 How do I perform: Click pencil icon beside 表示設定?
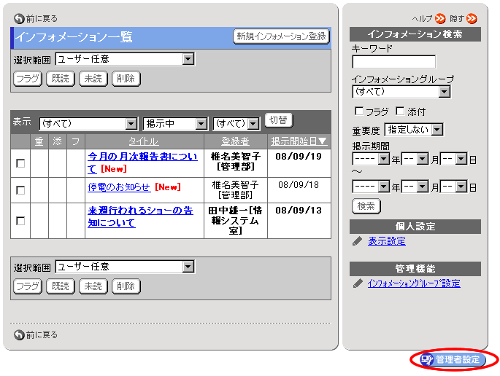click(358, 241)
